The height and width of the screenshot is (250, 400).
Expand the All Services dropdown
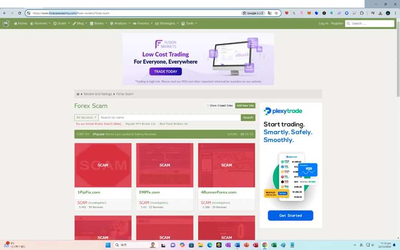tap(86, 118)
